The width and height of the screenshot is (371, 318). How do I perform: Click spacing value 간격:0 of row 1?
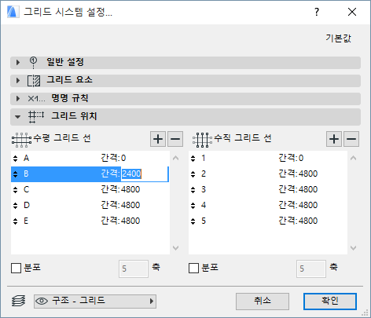coord(291,158)
